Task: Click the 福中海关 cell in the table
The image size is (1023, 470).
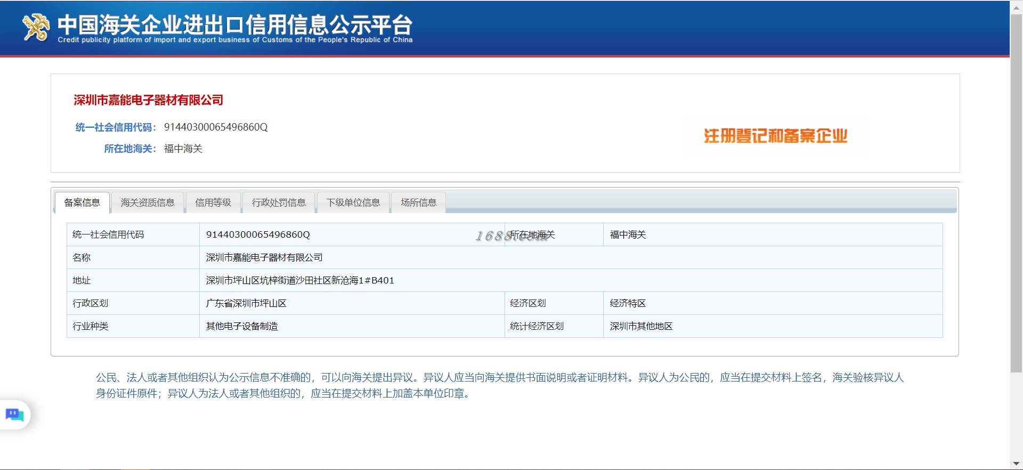Action: [x=773, y=234]
